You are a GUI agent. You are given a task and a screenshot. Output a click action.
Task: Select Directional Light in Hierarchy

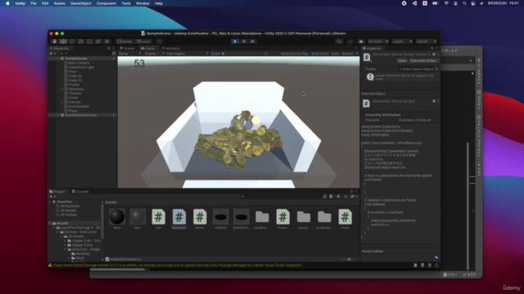click(81, 67)
